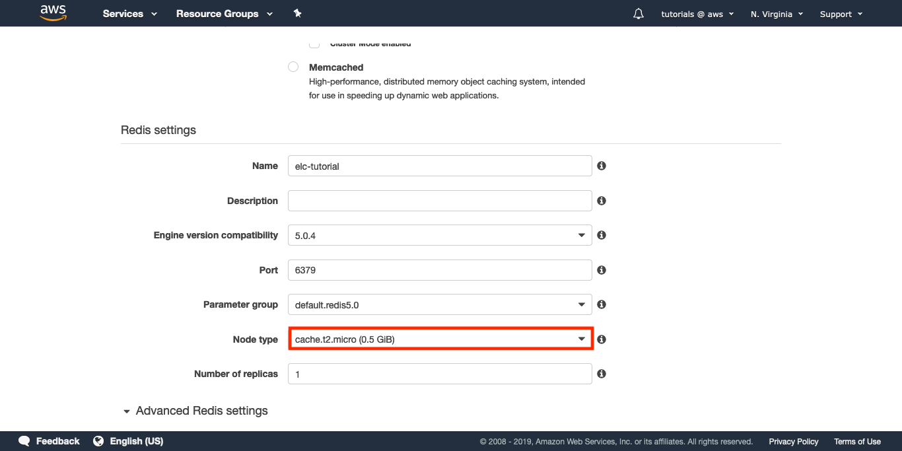Open the Parameter group dropdown

point(440,304)
